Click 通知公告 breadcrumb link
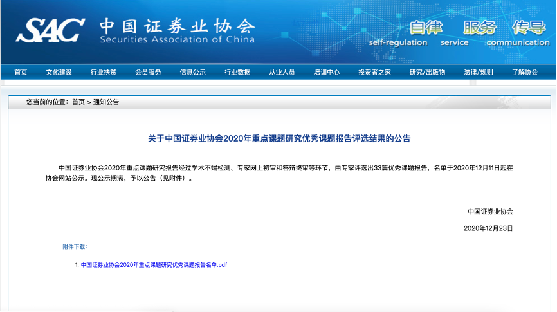The width and height of the screenshot is (557, 312). (106, 102)
